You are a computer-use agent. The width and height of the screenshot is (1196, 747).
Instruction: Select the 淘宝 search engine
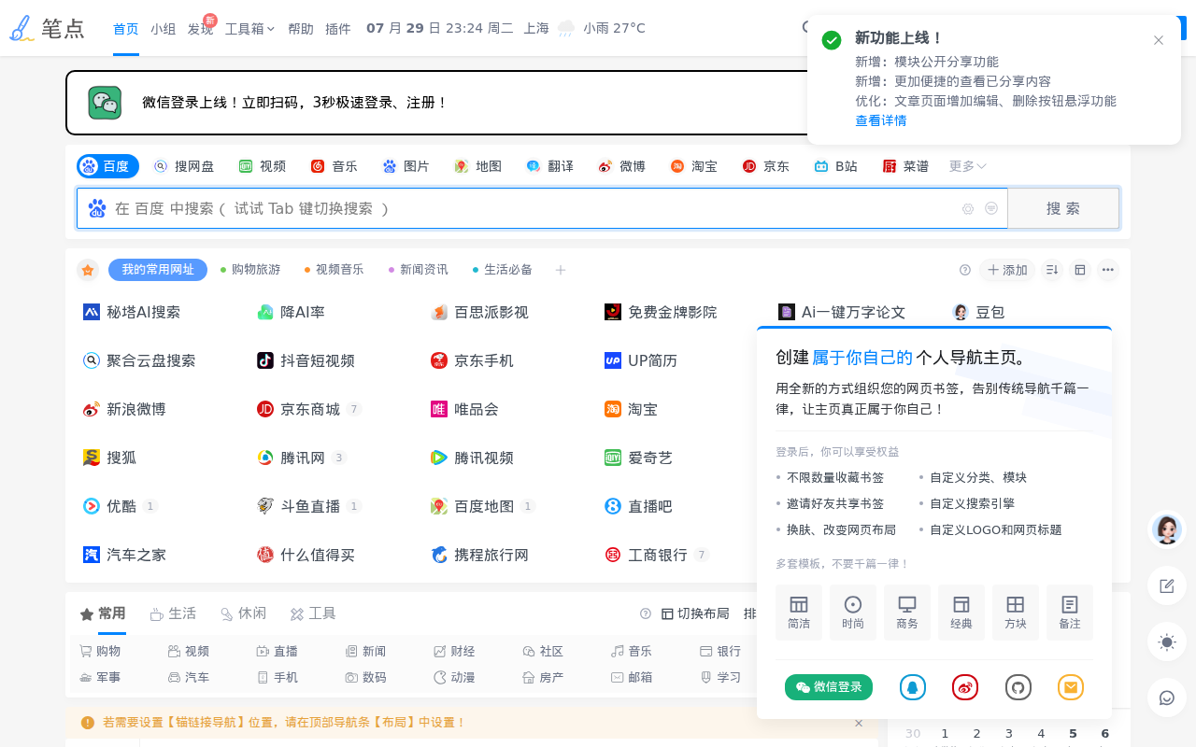pyautogui.click(x=694, y=166)
